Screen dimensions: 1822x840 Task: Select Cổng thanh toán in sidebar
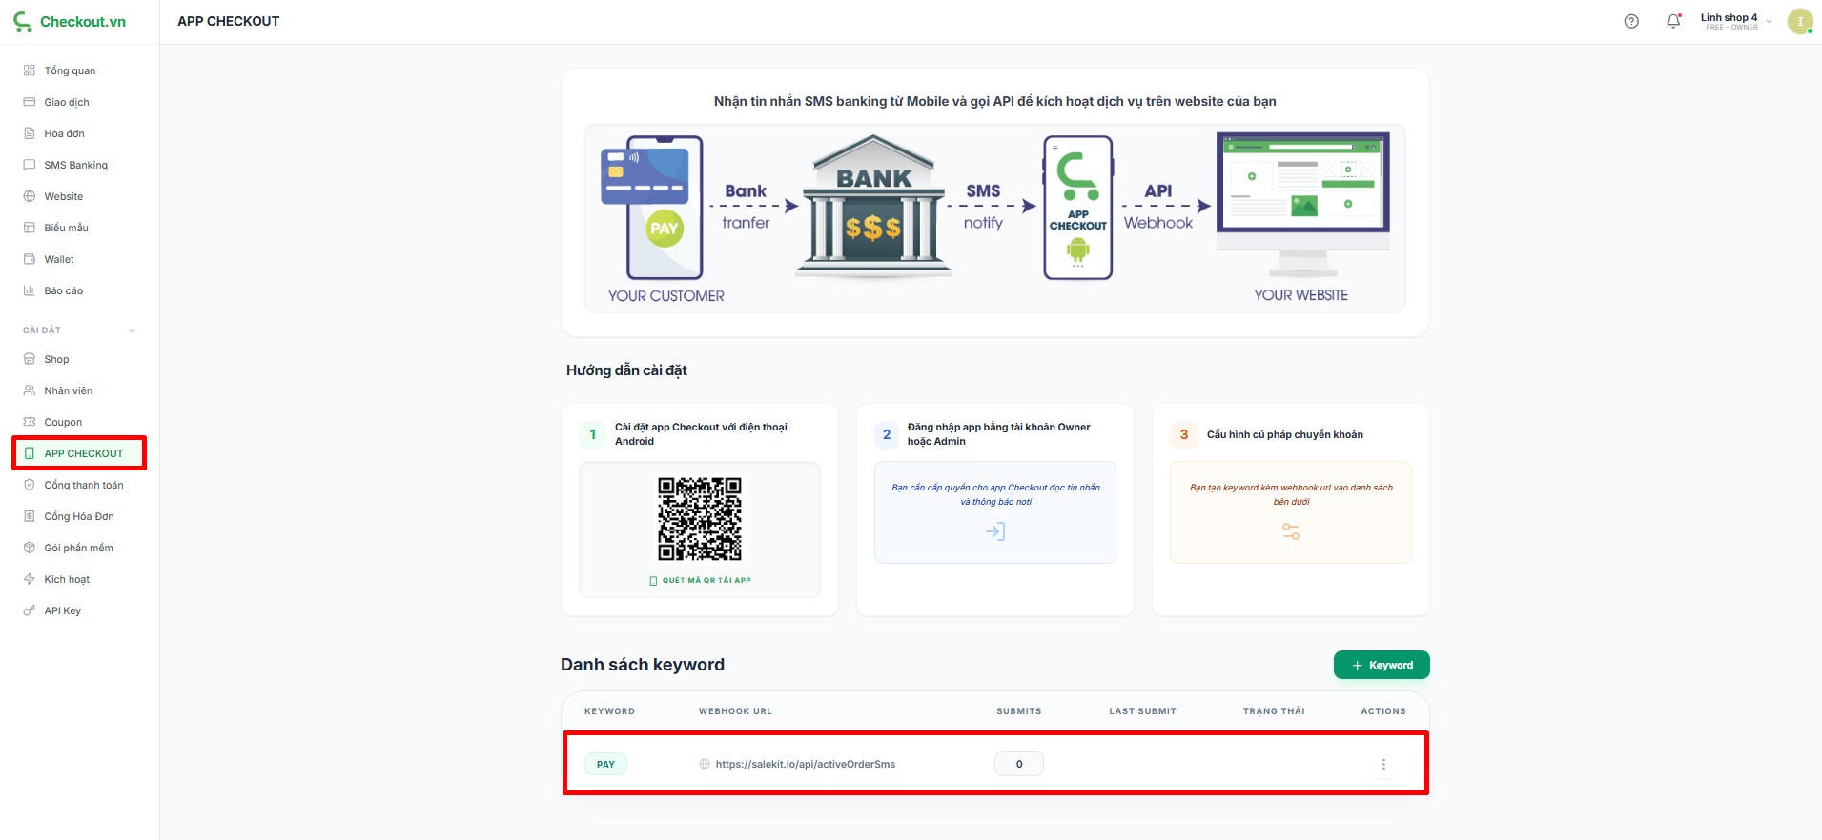(83, 485)
